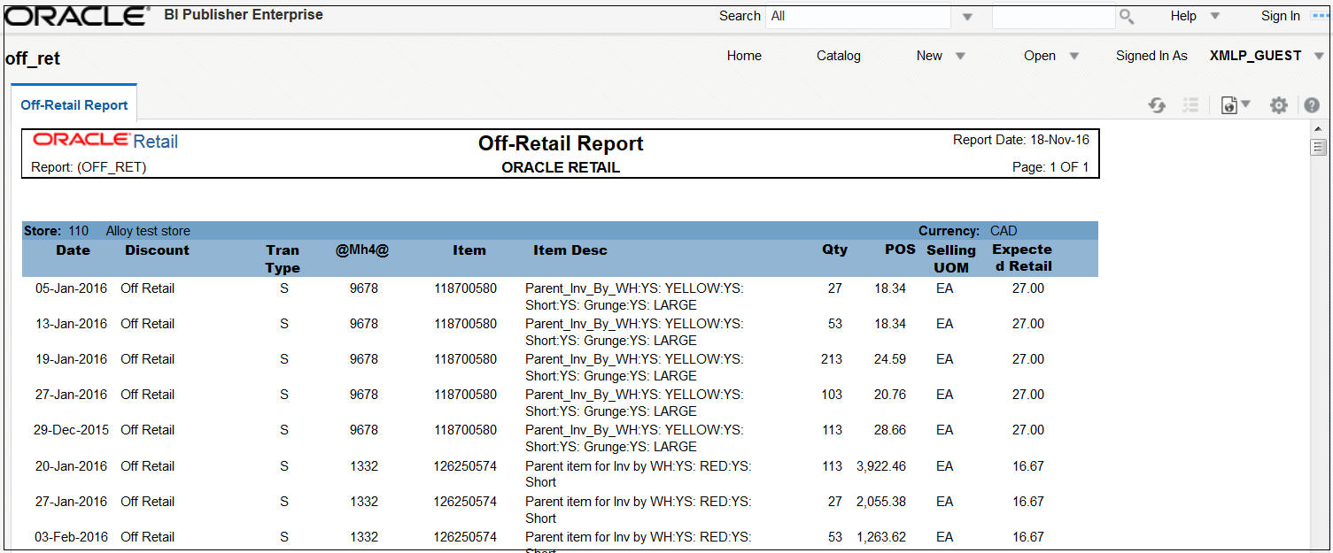Open the Help menu dropdown arrow

(x=1215, y=16)
